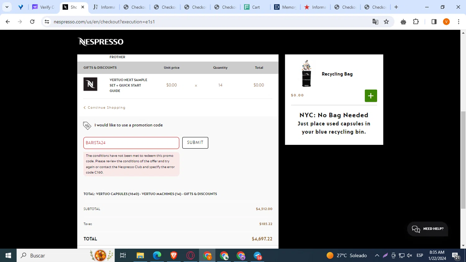Screen dimensions: 466x262
Task: Open Telegram from the taskbar
Action: [258, 255]
